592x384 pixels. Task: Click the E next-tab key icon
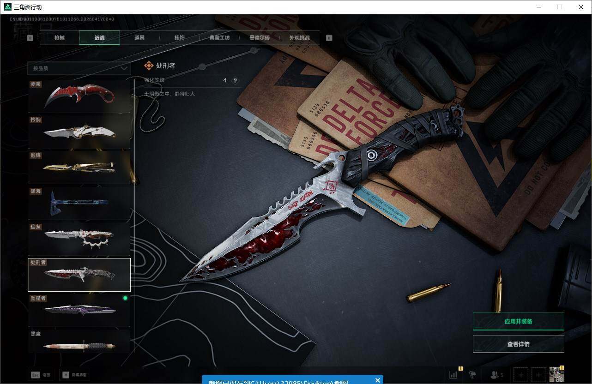329,38
